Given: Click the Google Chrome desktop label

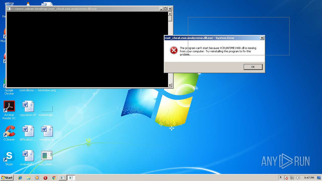Looking at the screenshot, I should click(9, 92).
